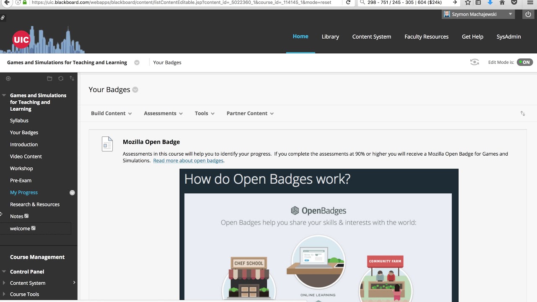
Task: Refresh the course menu
Action: [61, 78]
